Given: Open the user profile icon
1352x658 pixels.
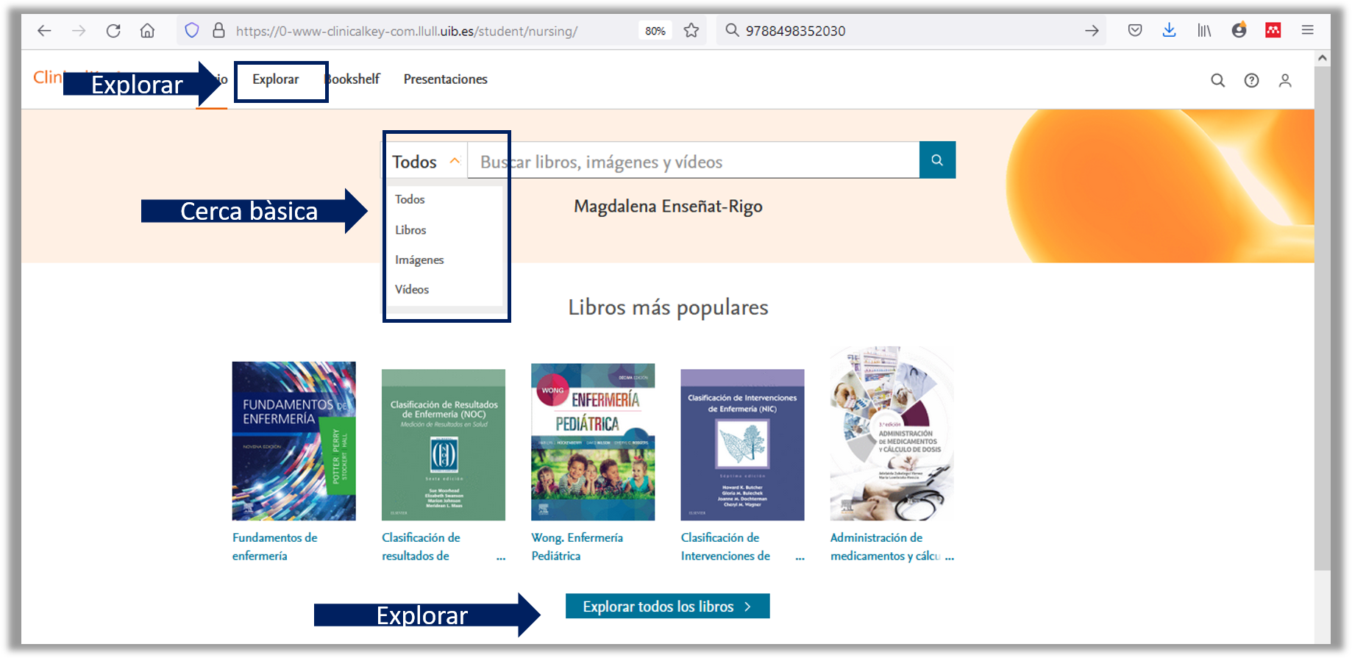Looking at the screenshot, I should point(1285,80).
